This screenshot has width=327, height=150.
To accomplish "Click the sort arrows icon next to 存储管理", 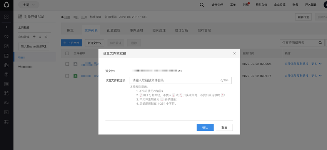I will (40, 37).
